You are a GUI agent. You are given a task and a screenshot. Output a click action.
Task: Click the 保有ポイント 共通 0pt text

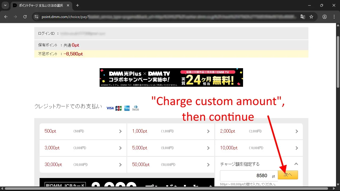click(59, 45)
